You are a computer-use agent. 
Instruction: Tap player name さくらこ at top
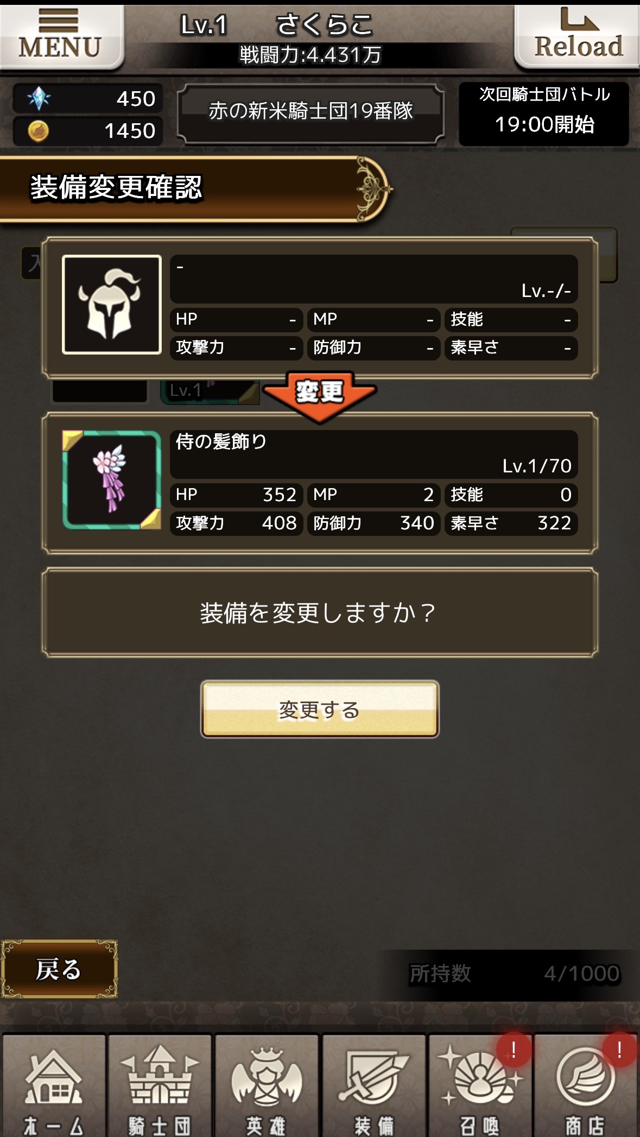pos(324,24)
